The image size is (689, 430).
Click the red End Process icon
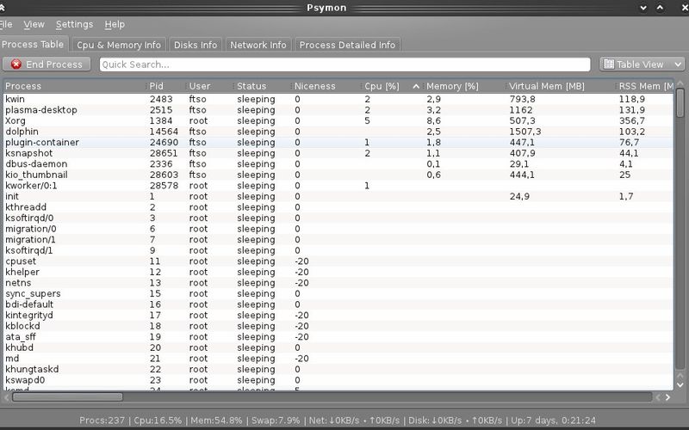(x=17, y=64)
